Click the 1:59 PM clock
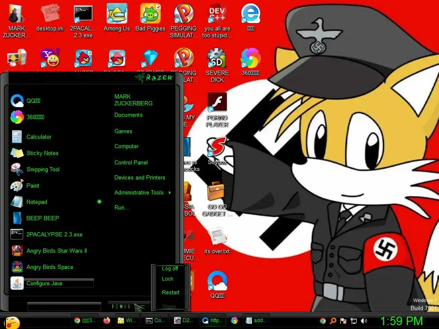Screen dimensions: 439x329 [x=401, y=321]
